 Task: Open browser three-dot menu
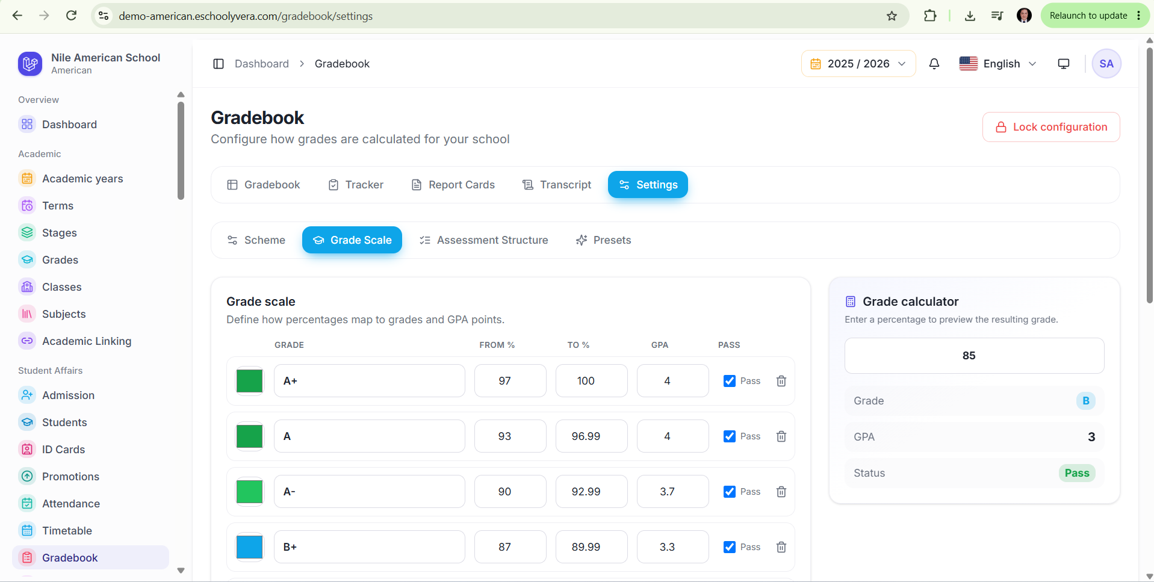tap(1139, 16)
